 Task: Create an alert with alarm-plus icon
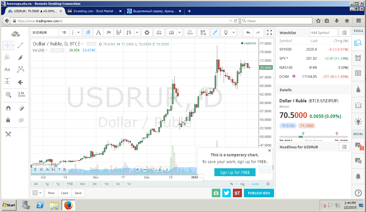[x=203, y=32]
